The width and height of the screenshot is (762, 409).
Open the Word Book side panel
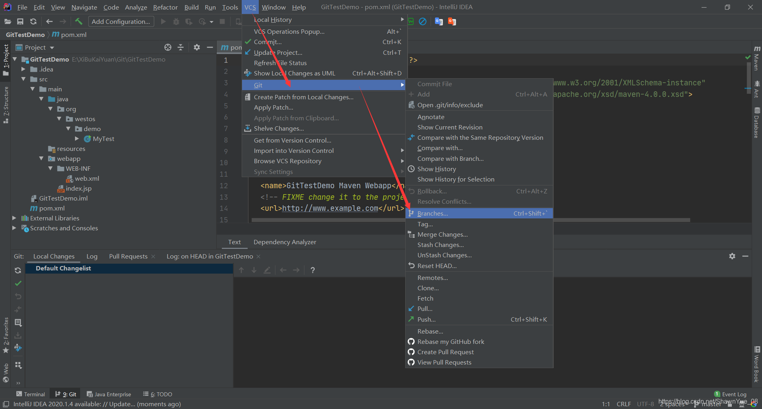pos(757,364)
